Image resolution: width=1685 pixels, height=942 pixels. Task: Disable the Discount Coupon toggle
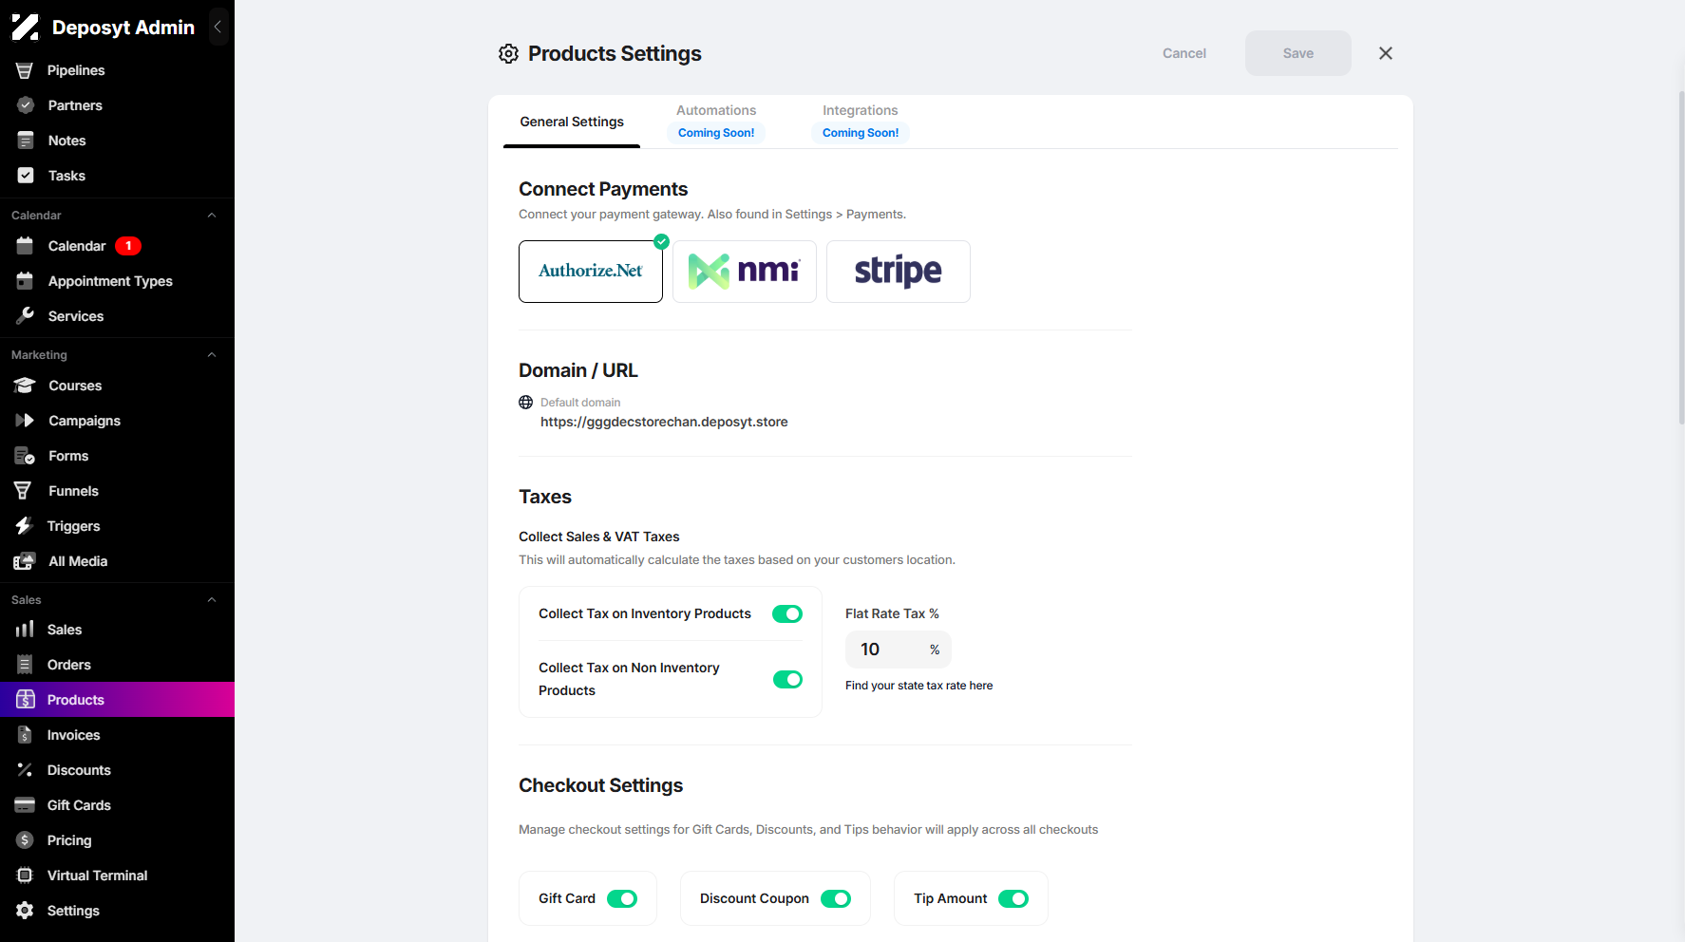(836, 899)
